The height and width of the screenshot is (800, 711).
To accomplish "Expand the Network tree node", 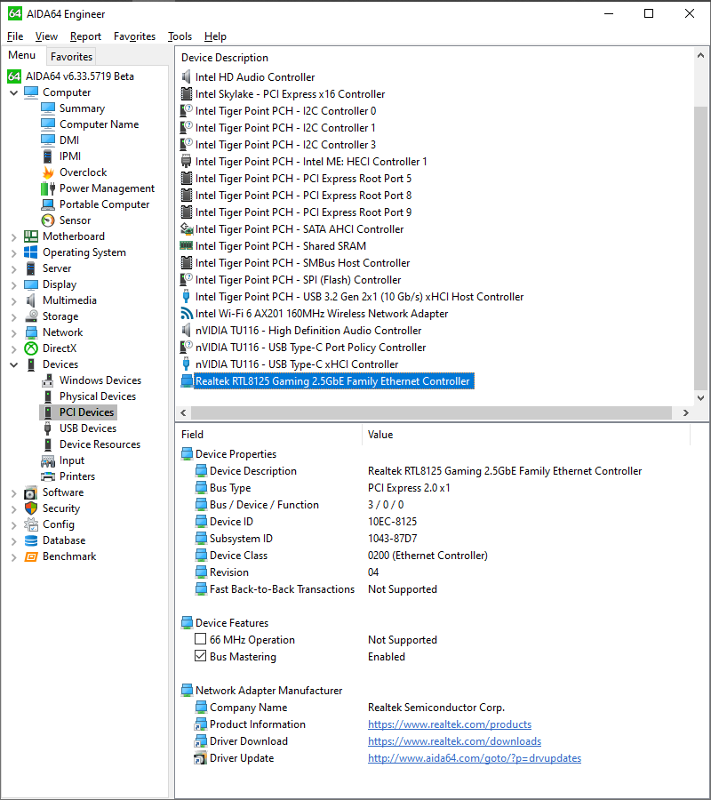I will click(13, 333).
